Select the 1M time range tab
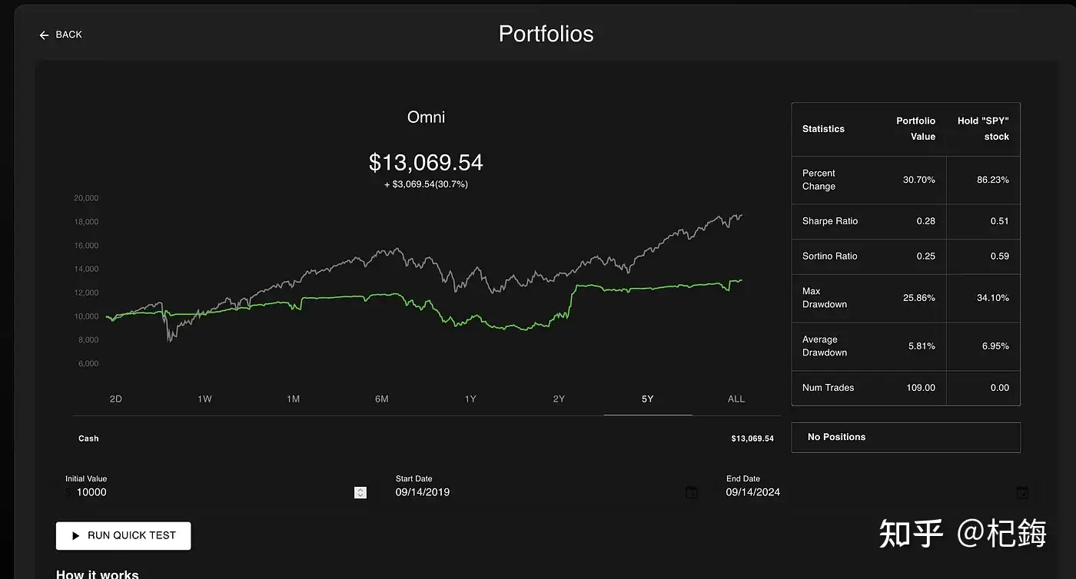 coord(293,399)
